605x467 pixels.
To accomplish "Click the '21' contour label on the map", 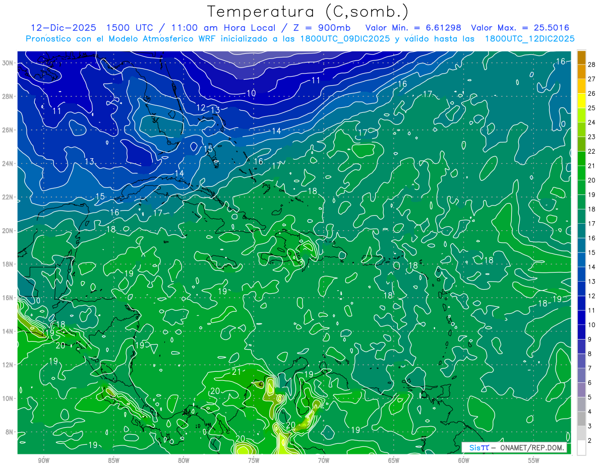I will 236,372.
